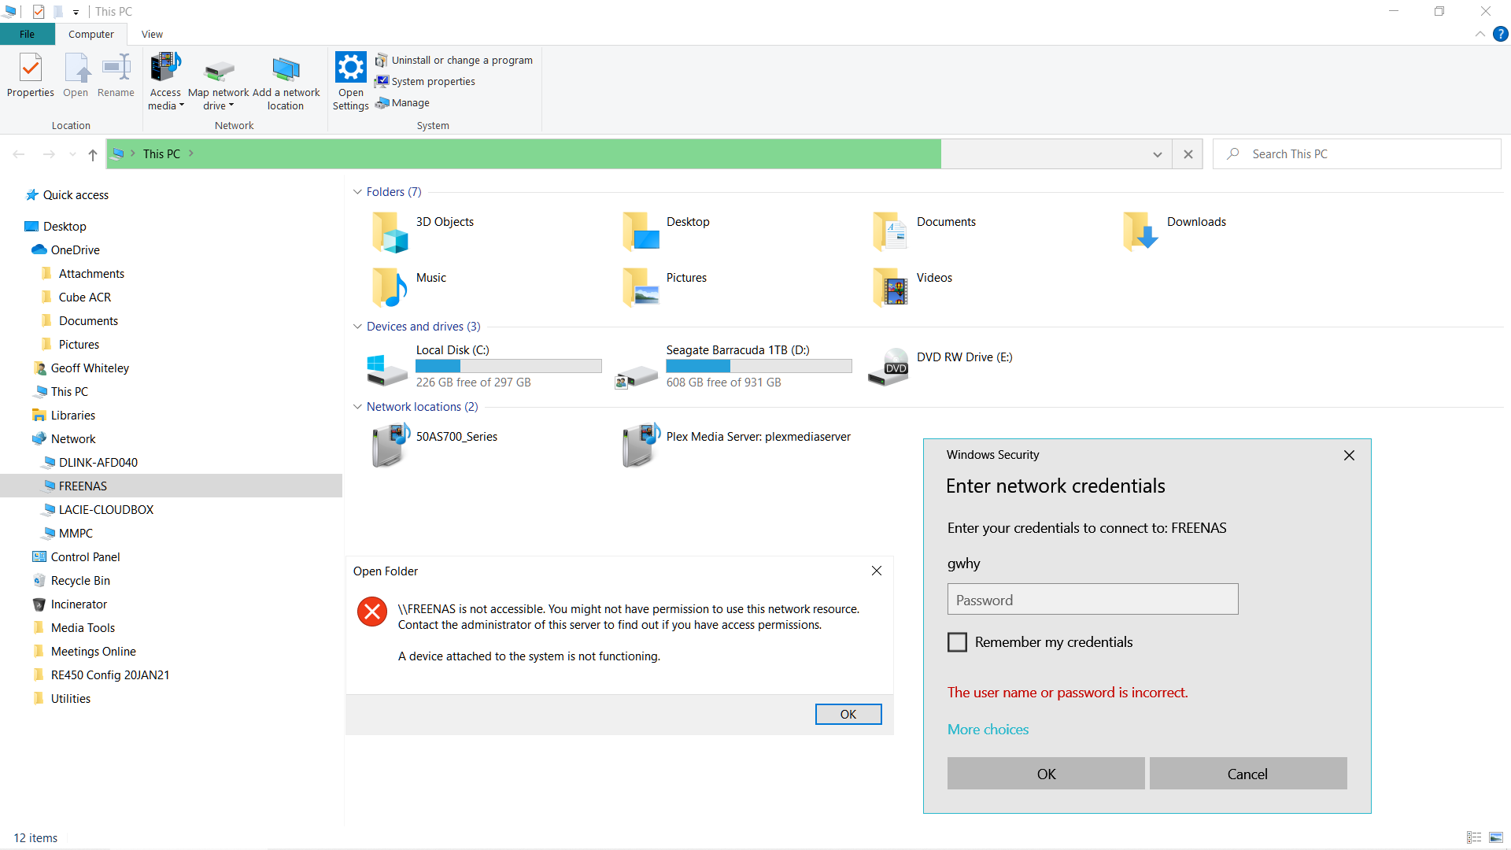Screen dimensions: 1511x850
Task: Click the Password input field
Action: coord(1092,600)
